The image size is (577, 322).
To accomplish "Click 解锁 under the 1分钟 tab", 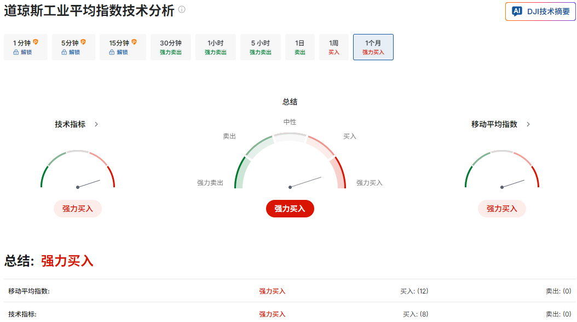I will pyautogui.click(x=26, y=52).
